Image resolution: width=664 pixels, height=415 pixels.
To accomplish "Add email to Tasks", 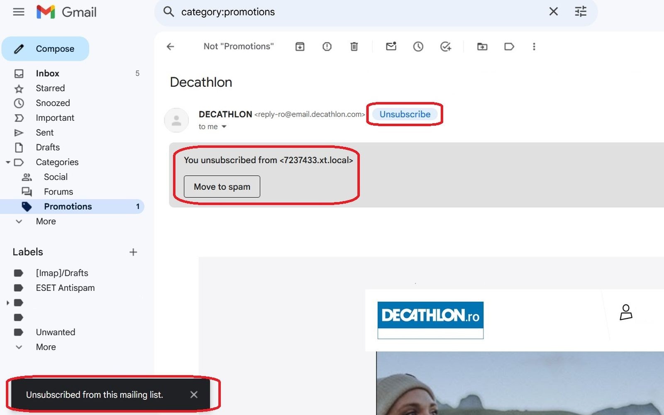I will pos(445,46).
